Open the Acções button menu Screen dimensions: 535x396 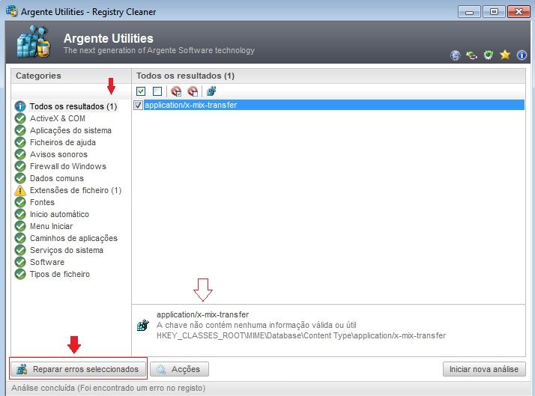pyautogui.click(x=180, y=369)
